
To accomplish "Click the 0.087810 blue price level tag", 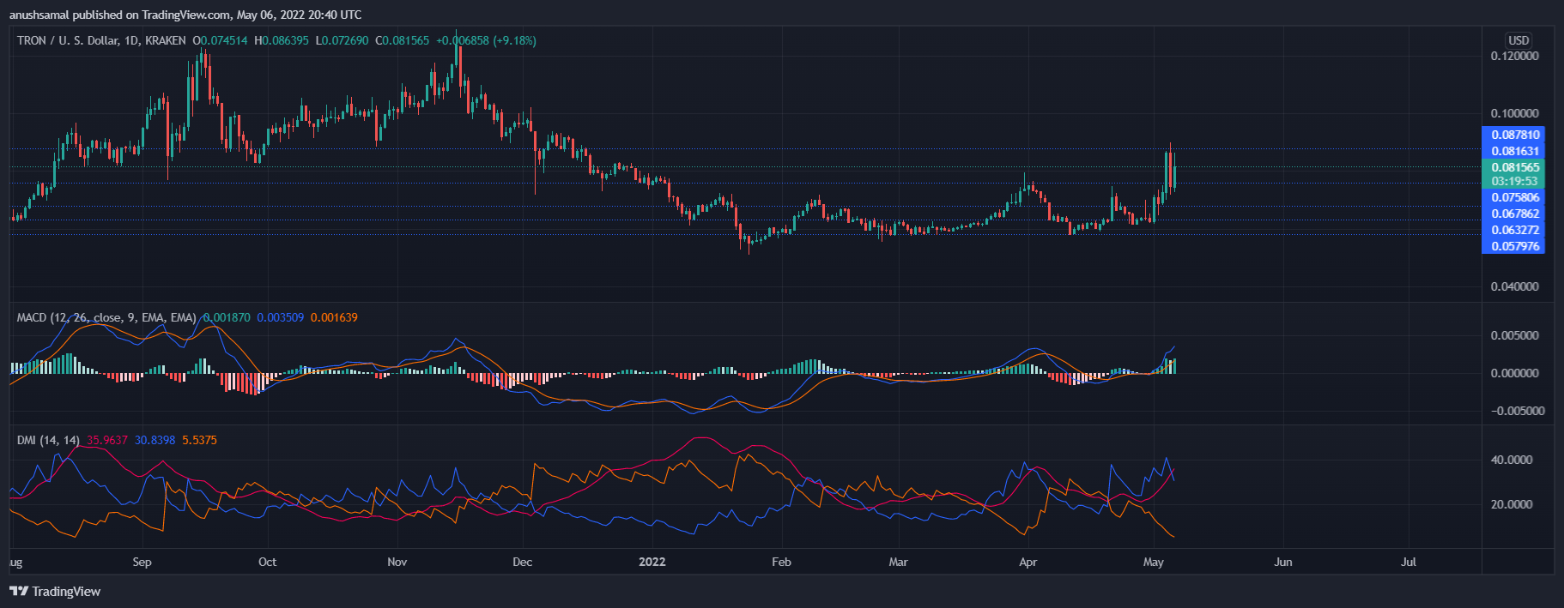I will (x=1514, y=135).
